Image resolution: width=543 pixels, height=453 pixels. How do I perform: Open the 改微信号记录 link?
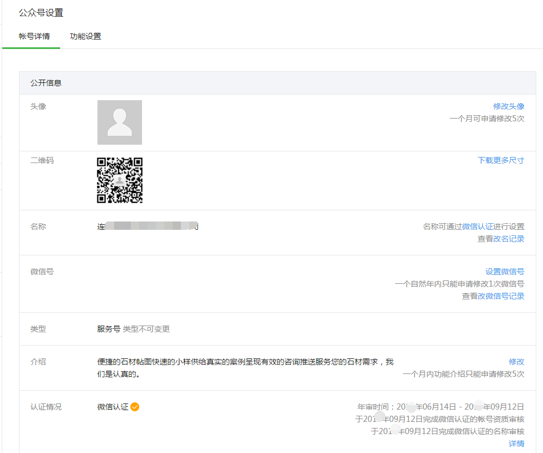(501, 296)
